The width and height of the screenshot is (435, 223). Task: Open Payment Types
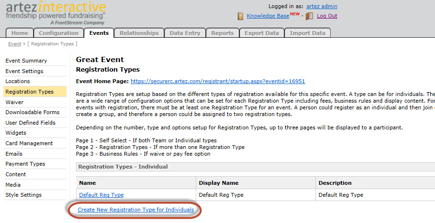pyautogui.click(x=35, y=164)
